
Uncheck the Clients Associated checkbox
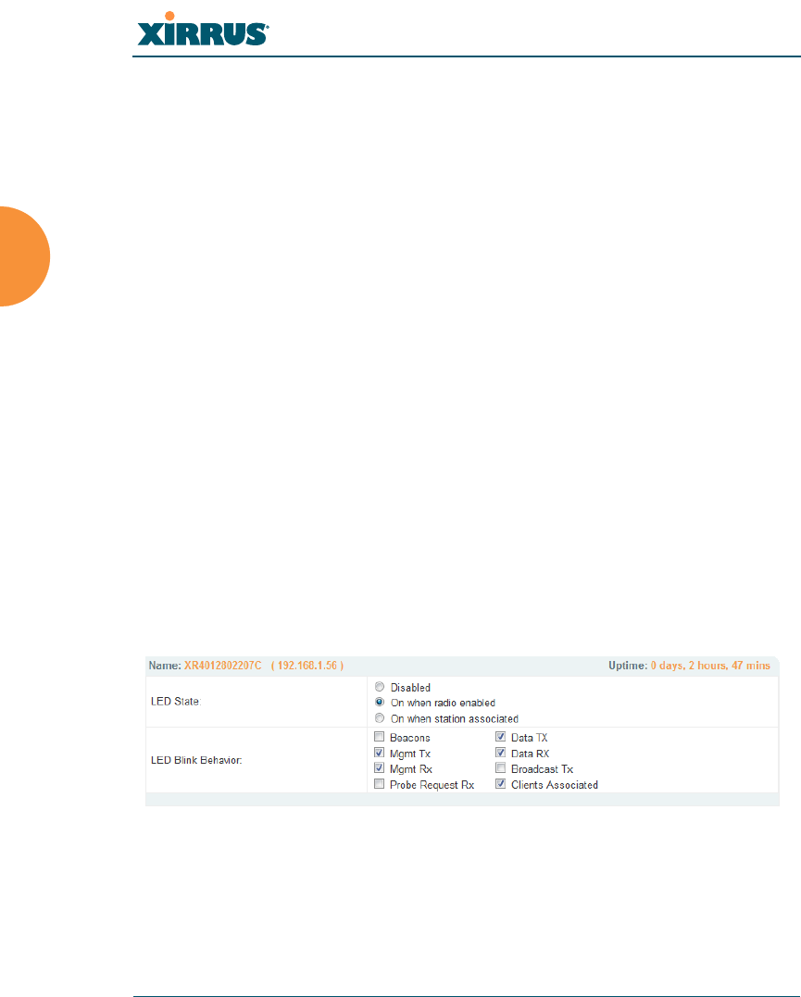pos(501,784)
